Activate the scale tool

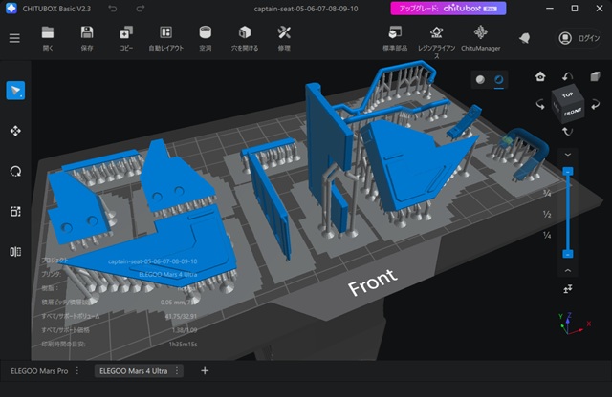(15, 212)
